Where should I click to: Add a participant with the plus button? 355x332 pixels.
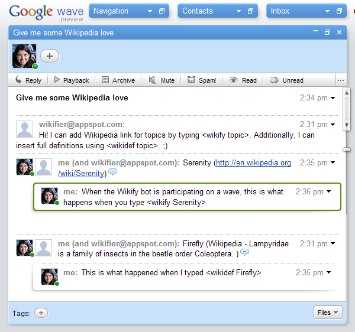point(50,56)
